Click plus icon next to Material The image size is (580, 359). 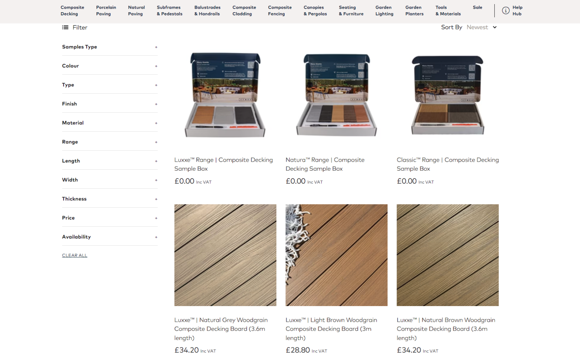tap(156, 123)
